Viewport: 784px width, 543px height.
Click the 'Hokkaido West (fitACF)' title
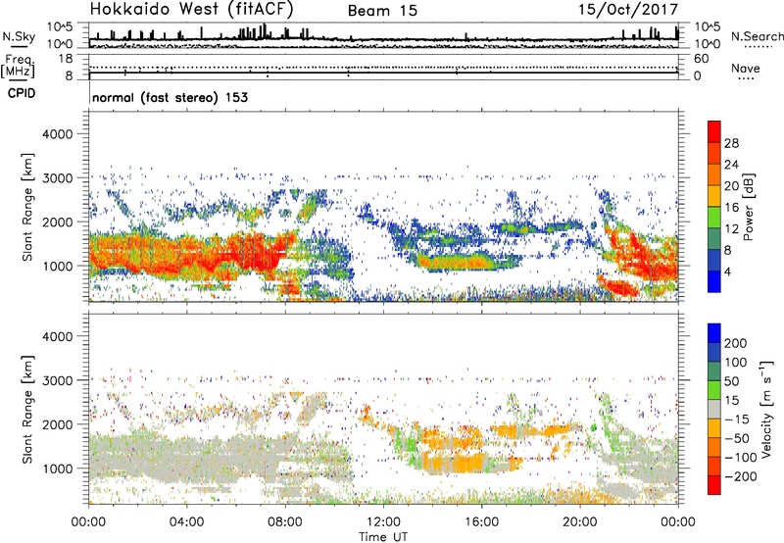pos(191,9)
